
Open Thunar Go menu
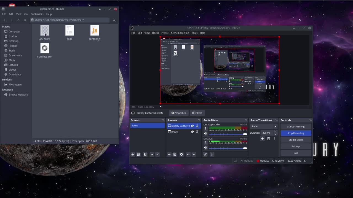coord(26,14)
